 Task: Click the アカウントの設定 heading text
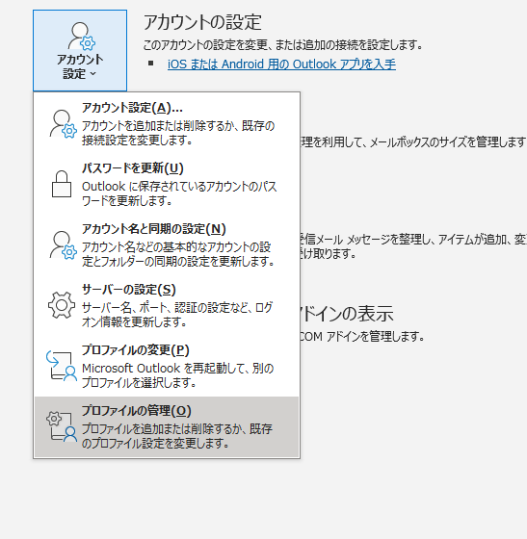click(202, 22)
